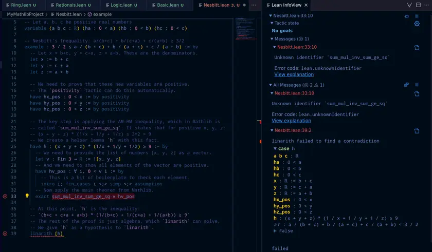Click the lightbulb quick-fix icon on line 33

coord(27,197)
